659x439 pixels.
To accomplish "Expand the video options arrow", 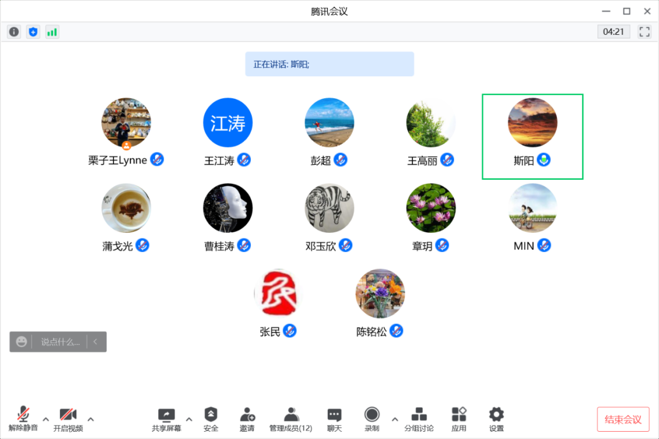I will (x=91, y=419).
